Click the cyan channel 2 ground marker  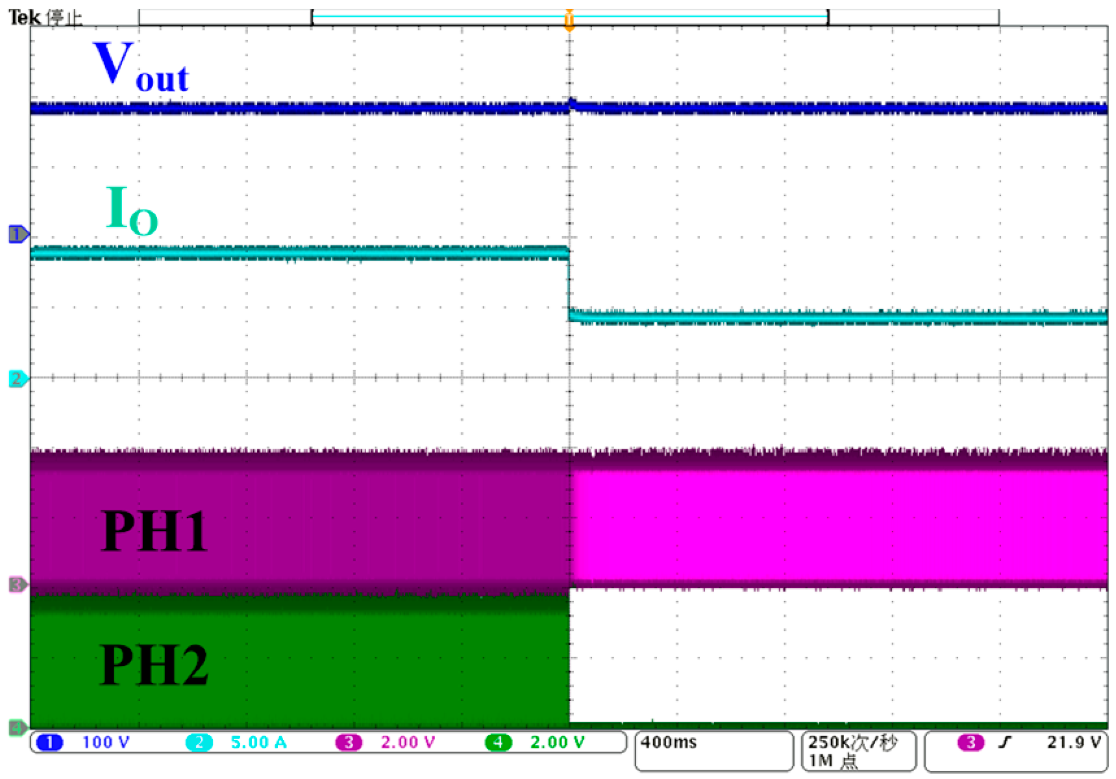click(18, 378)
